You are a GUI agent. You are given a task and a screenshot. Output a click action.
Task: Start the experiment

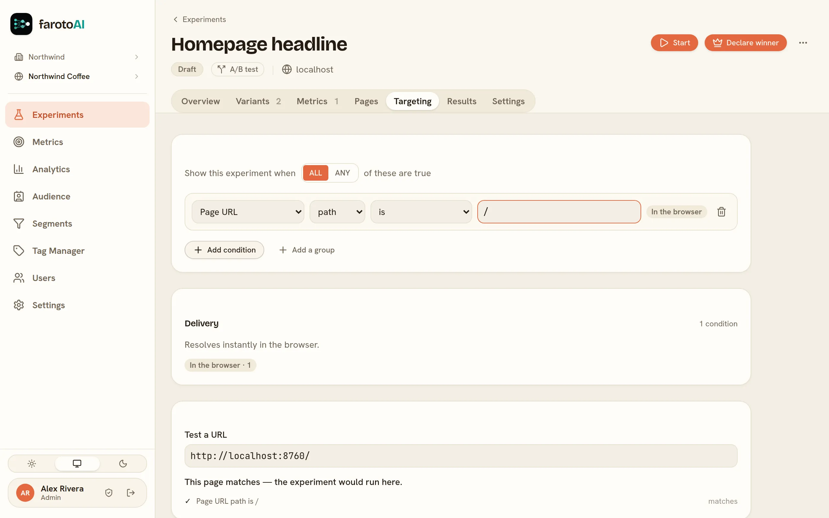674,43
